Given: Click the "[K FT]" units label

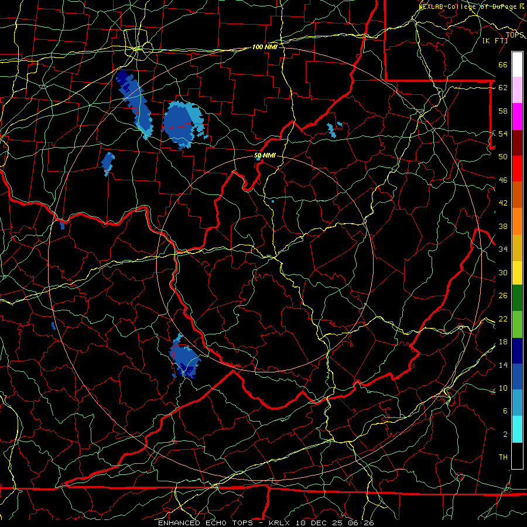Looking at the screenshot, I should pos(495,40).
